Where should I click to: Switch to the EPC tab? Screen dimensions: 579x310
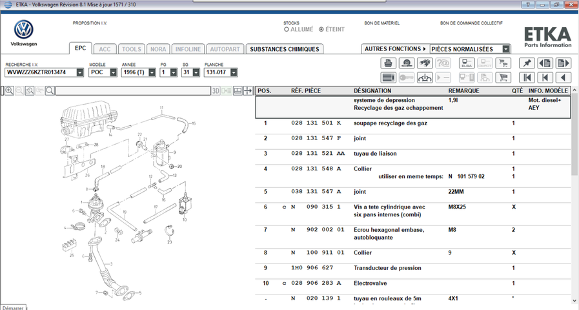tap(81, 48)
